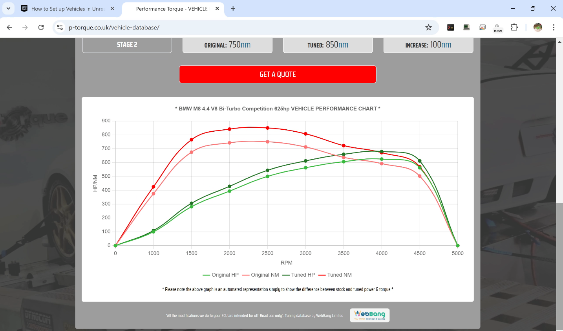
Task: Toggle the Original NM legend entry
Action: [x=261, y=275]
